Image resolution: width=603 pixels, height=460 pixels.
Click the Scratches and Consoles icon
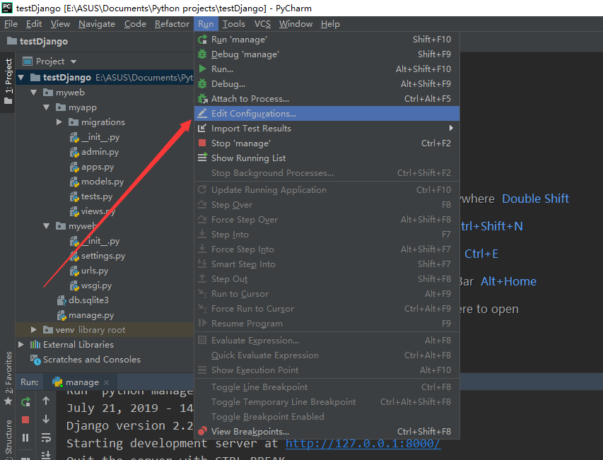(35, 360)
